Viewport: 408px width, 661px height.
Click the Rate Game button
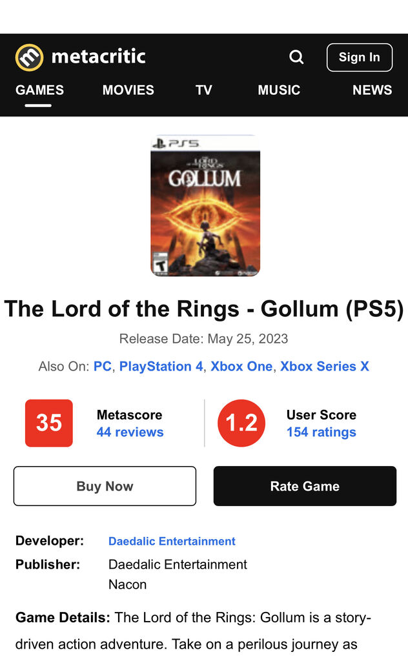tap(305, 486)
